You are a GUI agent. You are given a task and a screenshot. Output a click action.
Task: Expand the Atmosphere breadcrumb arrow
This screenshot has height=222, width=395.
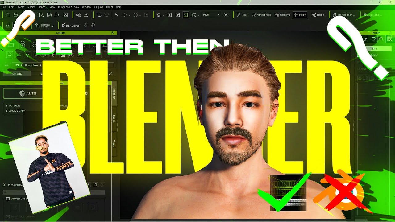(x=40, y=65)
